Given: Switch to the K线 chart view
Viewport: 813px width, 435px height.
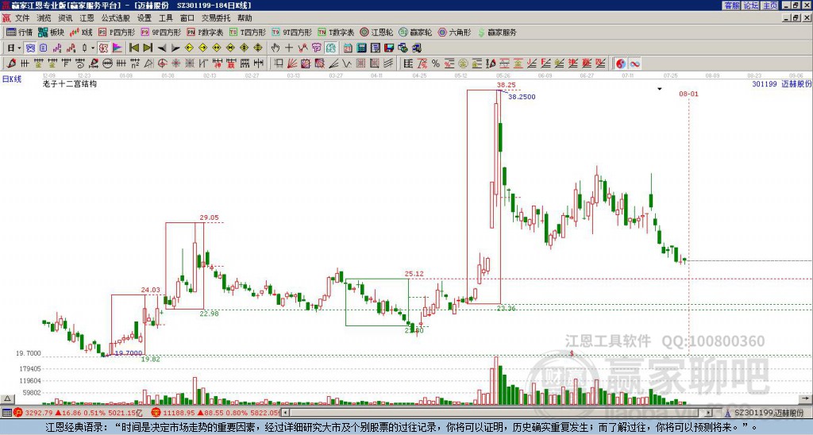Looking at the screenshot, I should (x=81, y=32).
